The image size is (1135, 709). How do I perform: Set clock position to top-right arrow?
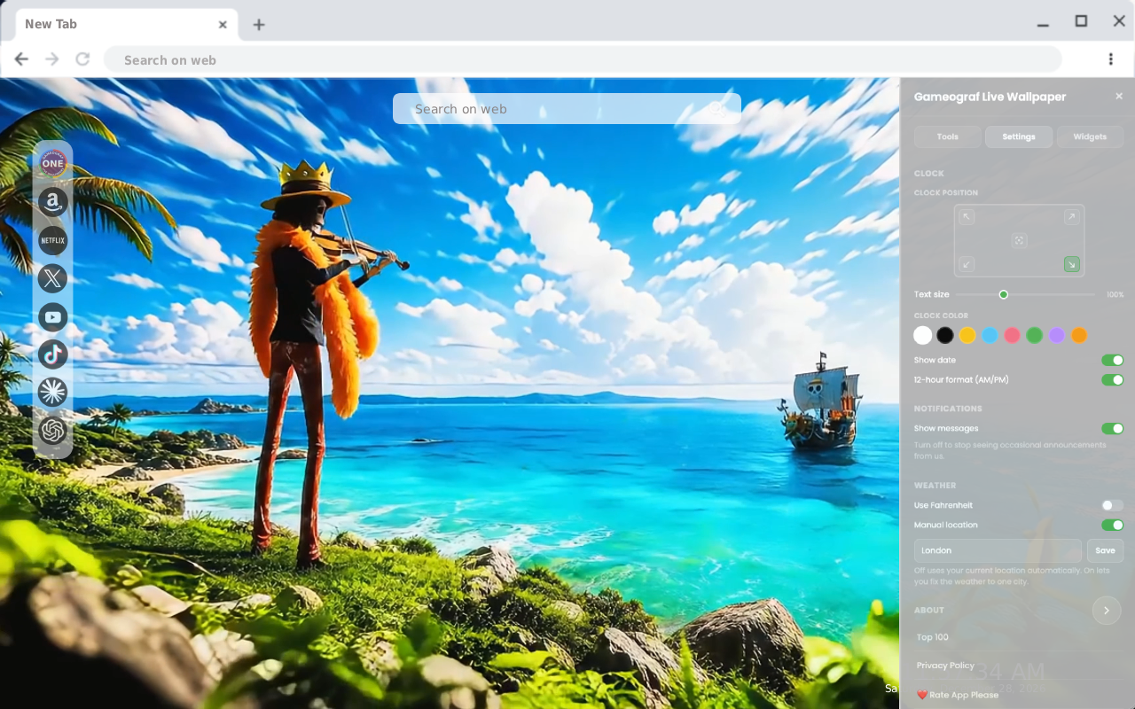click(1071, 217)
